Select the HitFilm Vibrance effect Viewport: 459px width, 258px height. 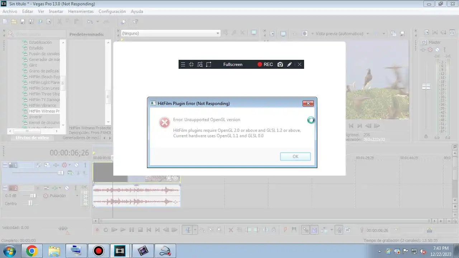point(42,105)
